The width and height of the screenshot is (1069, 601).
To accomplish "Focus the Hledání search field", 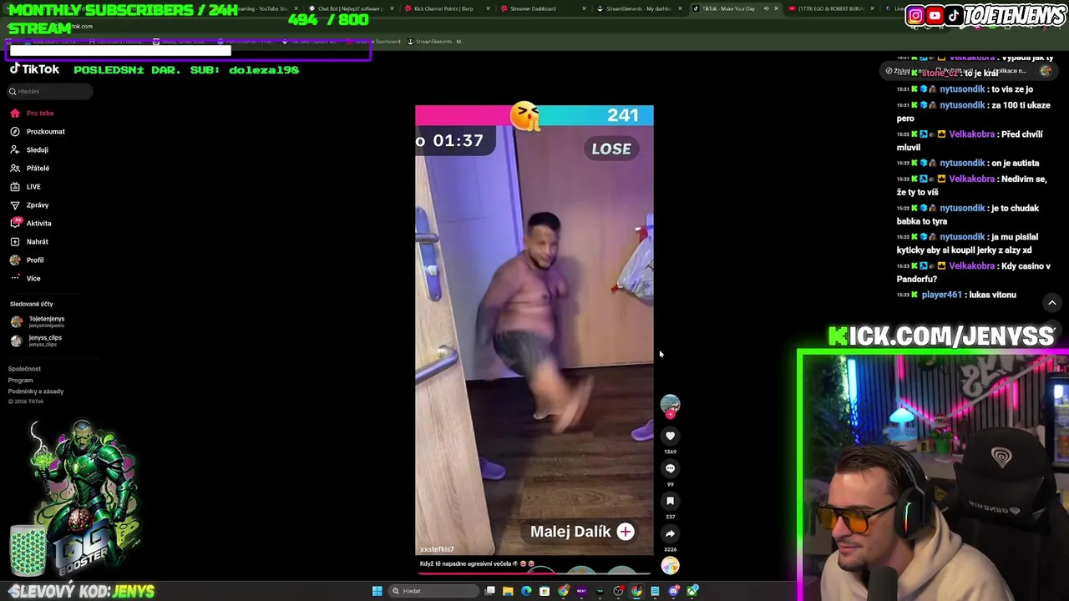I will tap(51, 91).
